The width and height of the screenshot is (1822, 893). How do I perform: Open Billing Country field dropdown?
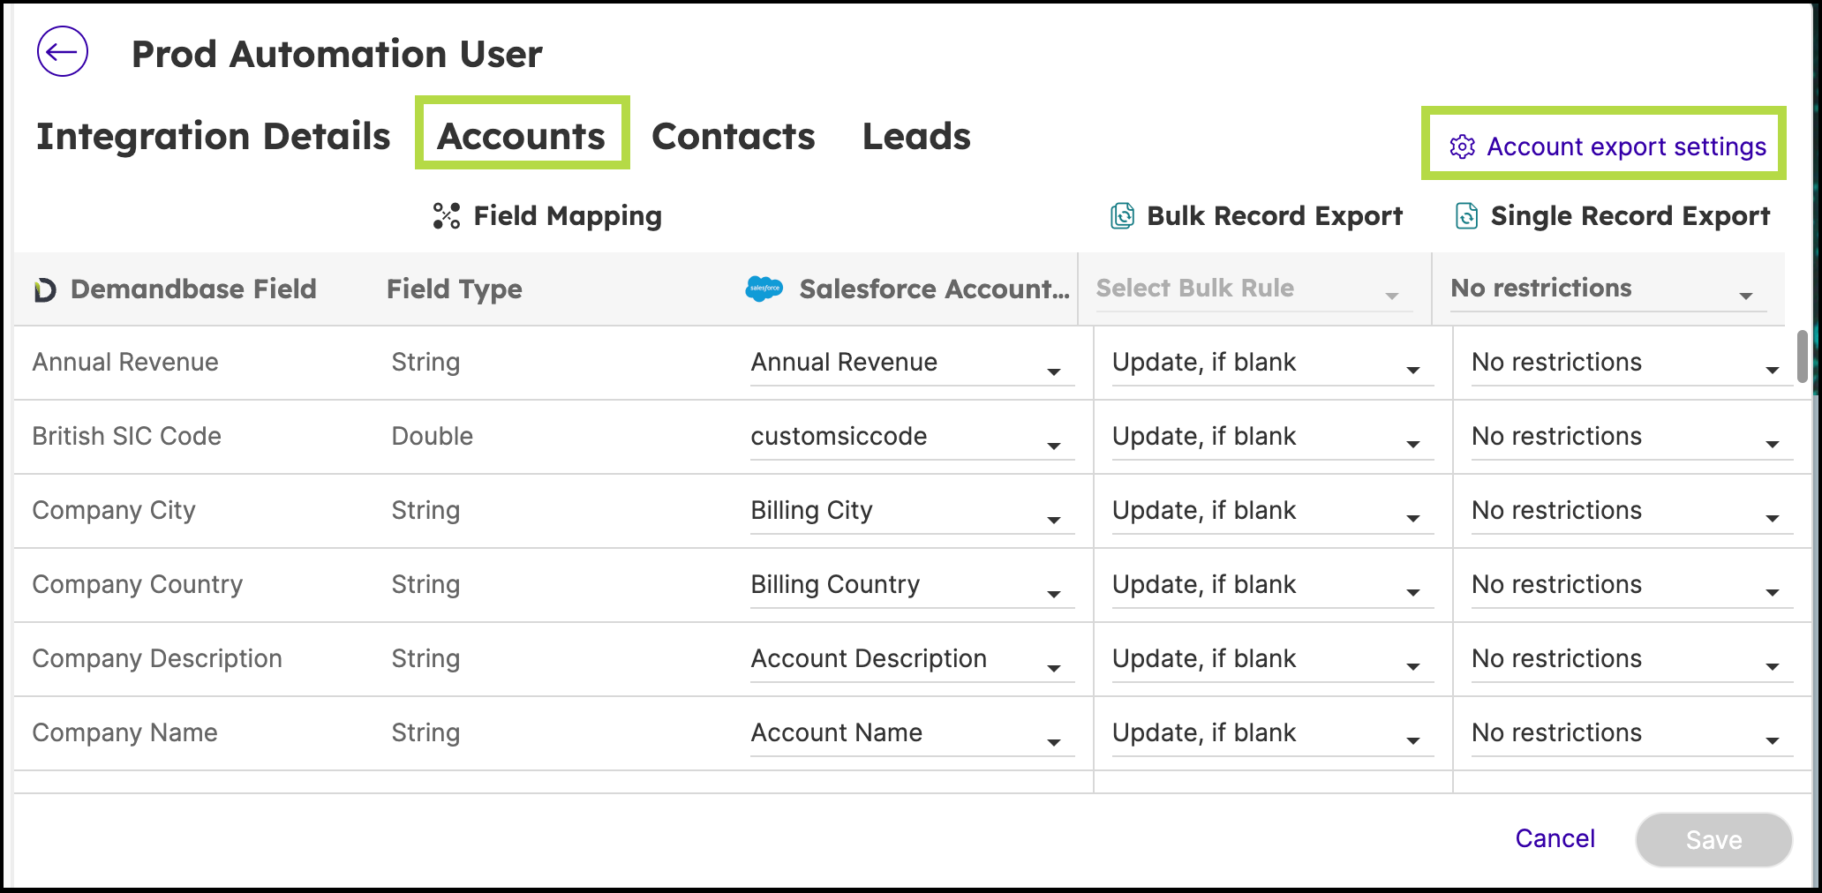point(912,586)
